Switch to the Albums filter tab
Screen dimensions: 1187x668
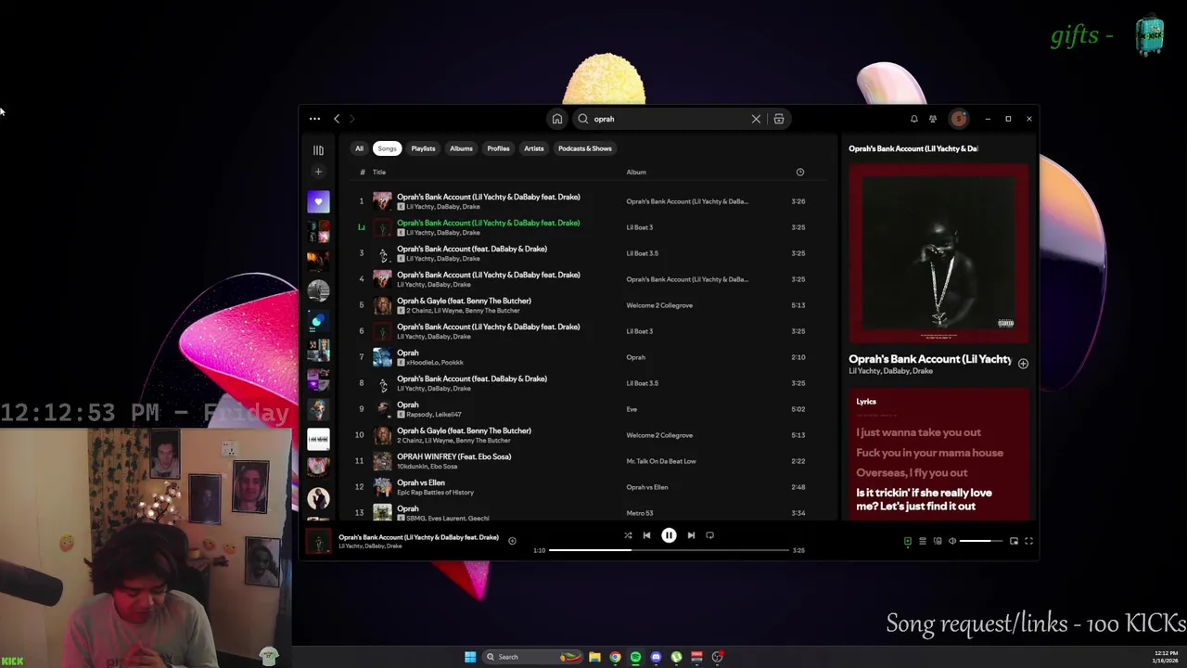tap(461, 148)
